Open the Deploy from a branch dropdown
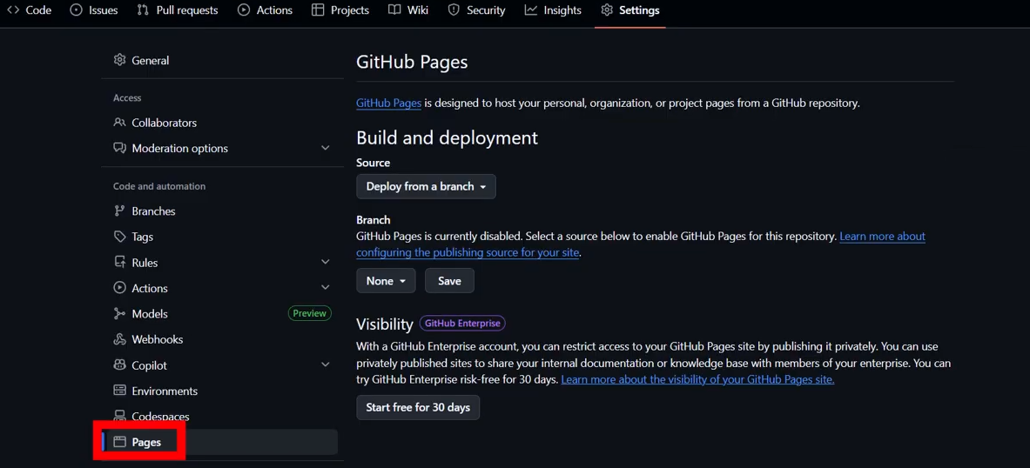The height and width of the screenshot is (468, 1030). point(427,186)
